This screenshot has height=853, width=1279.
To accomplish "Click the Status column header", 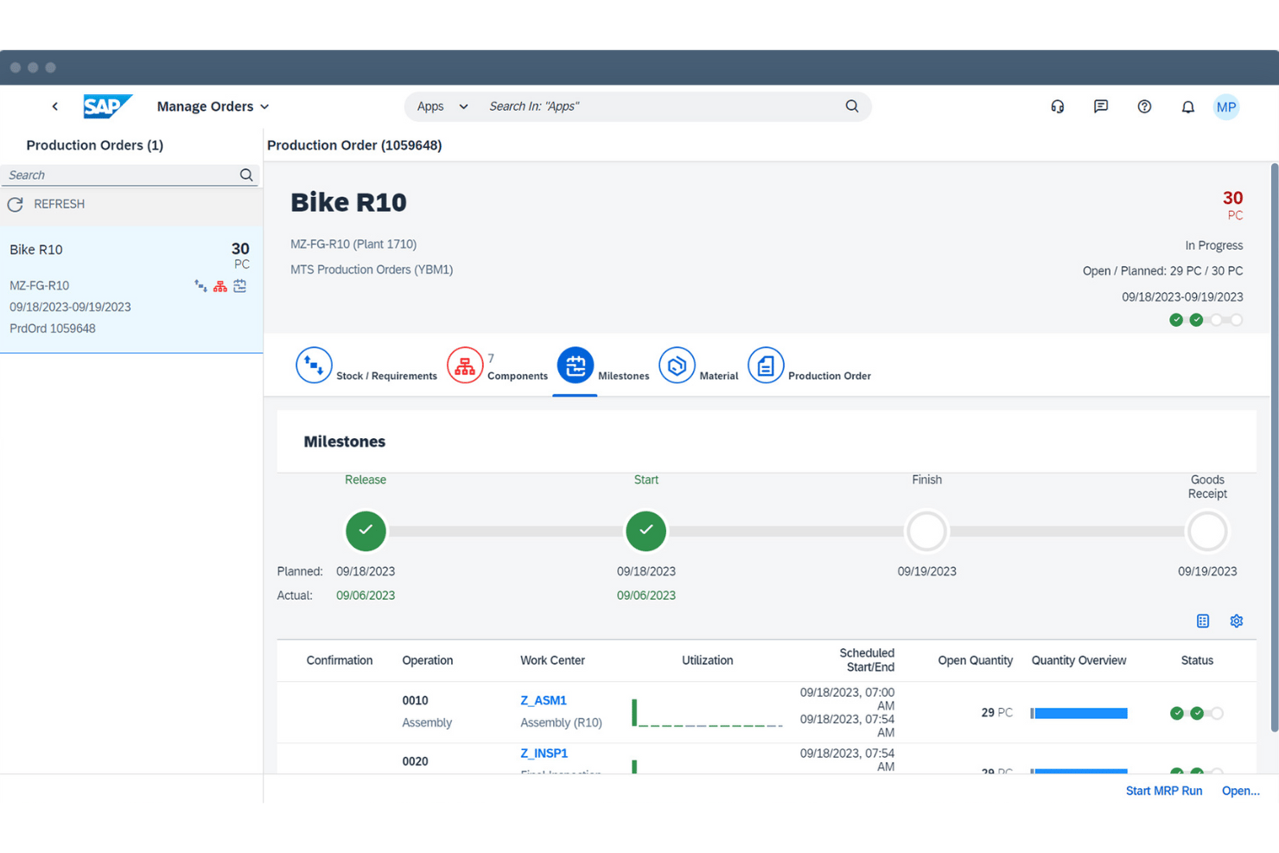I will click(x=1197, y=660).
